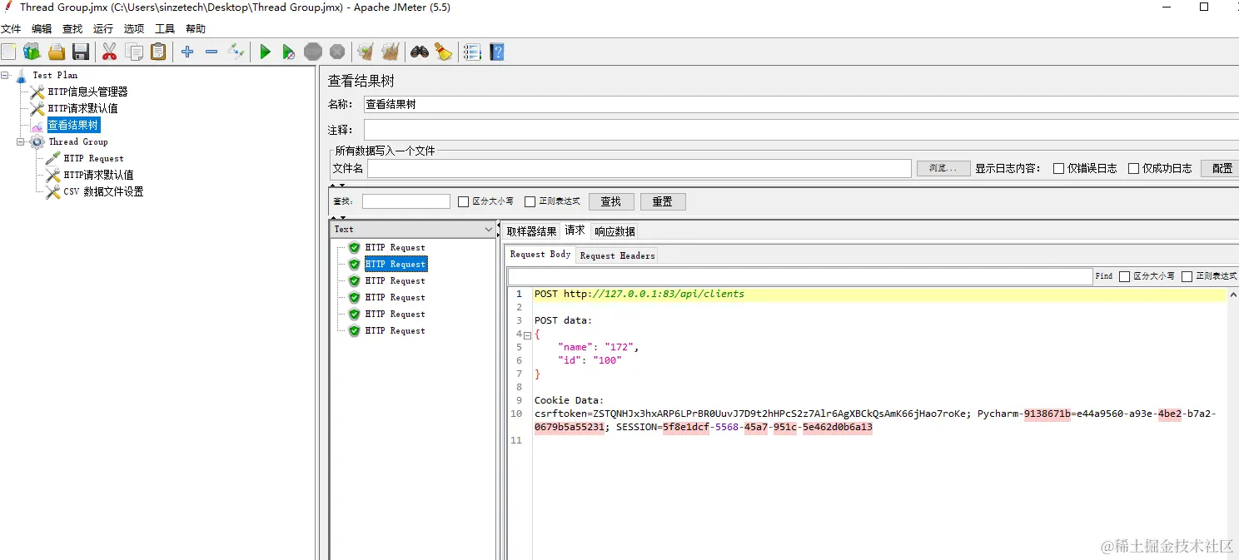This screenshot has height=560, width=1239.
Task: Click the 浏览 browse button
Action: 943,168
